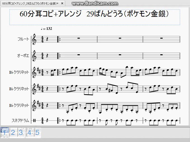Select the snare drum 4/4 time signature

pyautogui.click(x=42, y=121)
